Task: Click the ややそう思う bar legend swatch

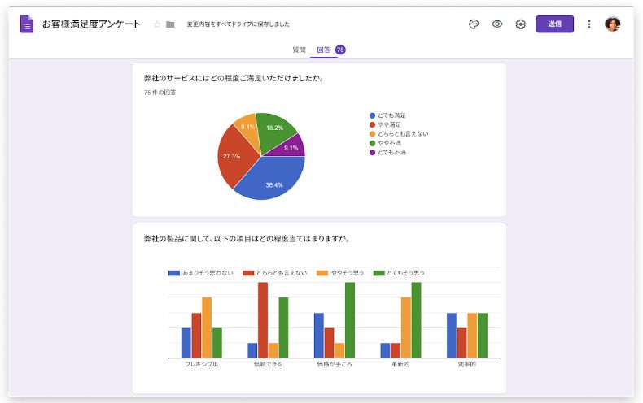Action: 322,273
